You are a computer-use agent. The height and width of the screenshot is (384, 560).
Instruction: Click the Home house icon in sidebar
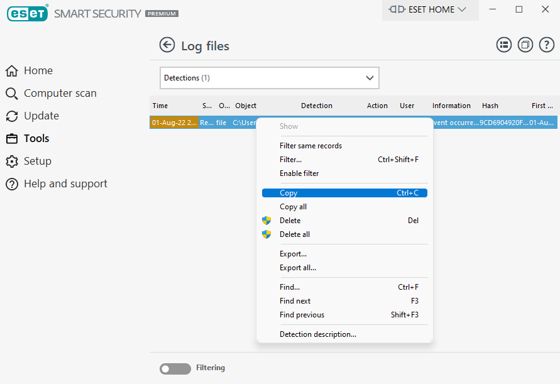click(12, 71)
